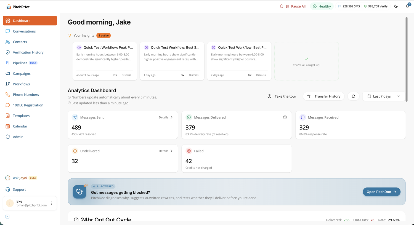This screenshot has height=225, width=414.
Task: Click the Calendar icon in sidebar
Action: 8,126
